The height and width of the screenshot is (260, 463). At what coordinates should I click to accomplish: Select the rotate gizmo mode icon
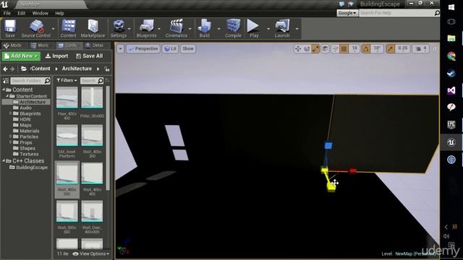(307, 49)
